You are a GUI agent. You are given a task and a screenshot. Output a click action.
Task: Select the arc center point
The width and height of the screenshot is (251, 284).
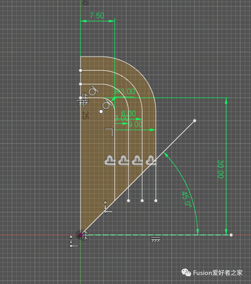pyautogui.click(x=101, y=112)
